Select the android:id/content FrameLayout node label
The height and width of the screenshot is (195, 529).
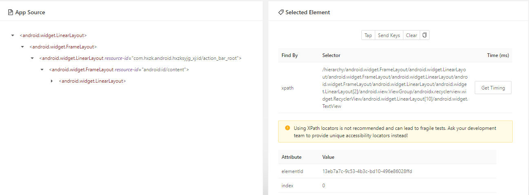[119, 70]
